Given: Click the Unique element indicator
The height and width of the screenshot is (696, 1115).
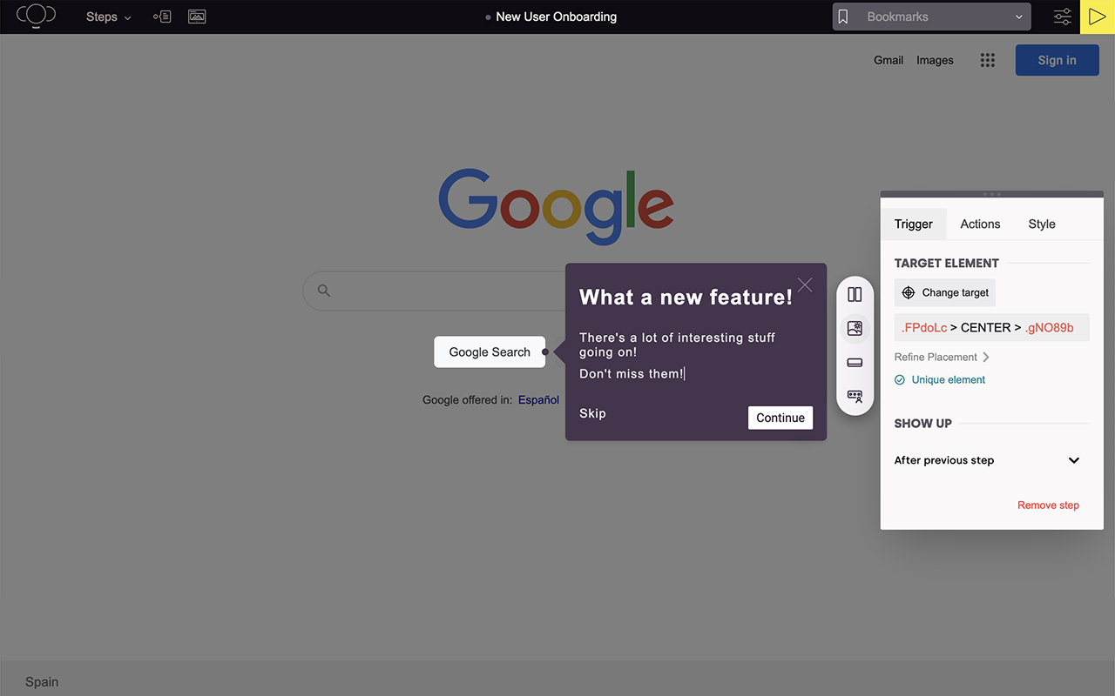Looking at the screenshot, I should point(940,379).
